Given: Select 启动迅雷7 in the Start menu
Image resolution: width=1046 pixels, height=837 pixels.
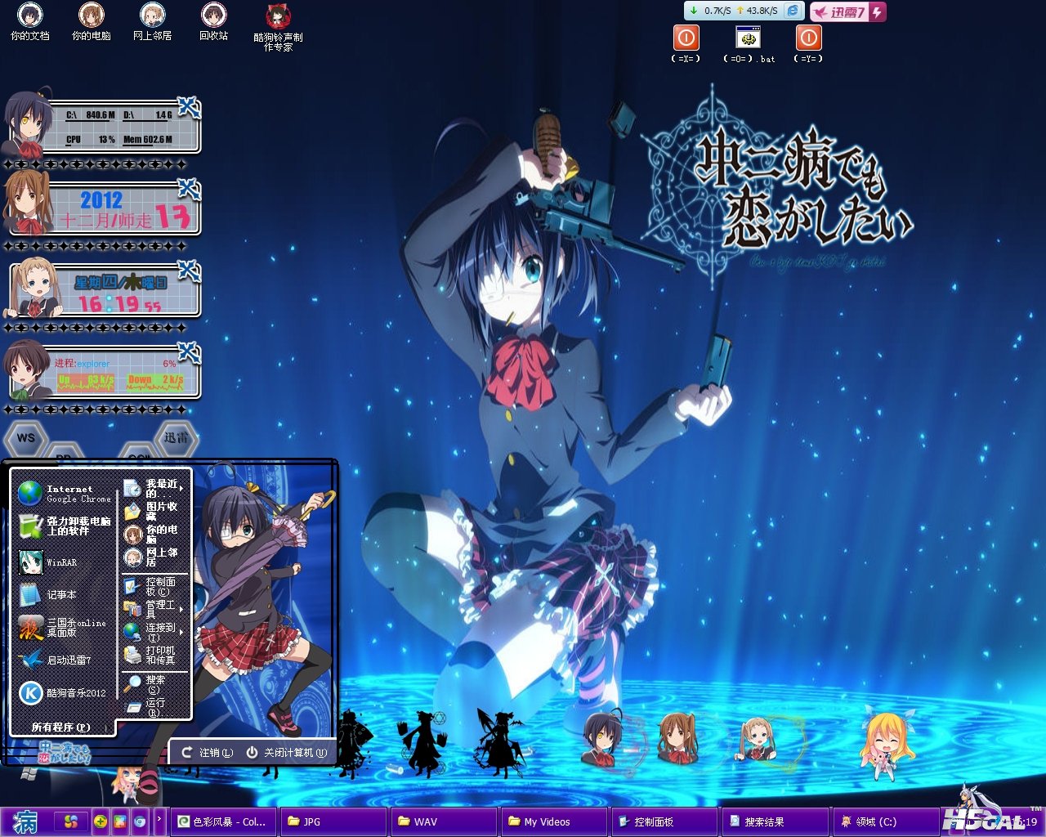Looking at the screenshot, I should pos(65,660).
